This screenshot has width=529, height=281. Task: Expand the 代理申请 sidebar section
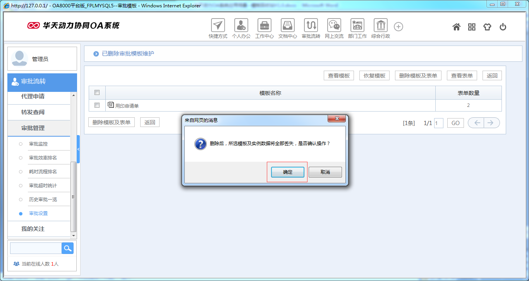pyautogui.click(x=33, y=96)
